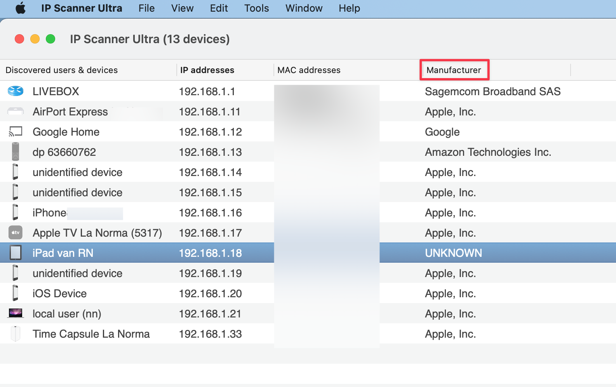Open the Window menu
The height and width of the screenshot is (387, 616).
click(304, 8)
